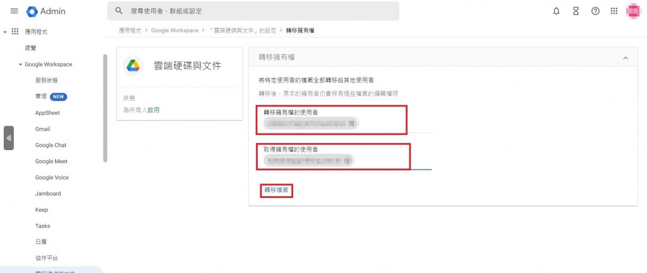This screenshot has width=647, height=273.
Task: Click the left edge collapse arrow tab
Action: (x=9, y=138)
